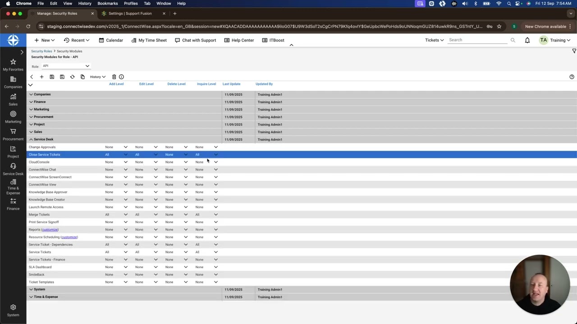The image size is (577, 324).
Task: Open the History dropdown
Action: pyautogui.click(x=98, y=77)
